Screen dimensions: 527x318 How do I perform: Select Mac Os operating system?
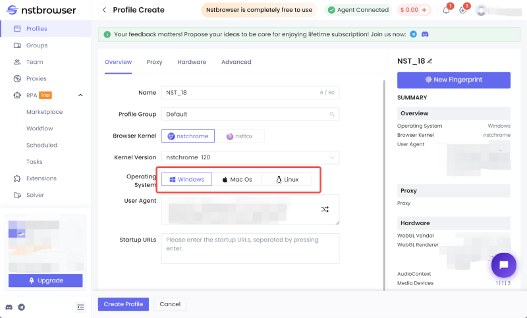tap(237, 179)
